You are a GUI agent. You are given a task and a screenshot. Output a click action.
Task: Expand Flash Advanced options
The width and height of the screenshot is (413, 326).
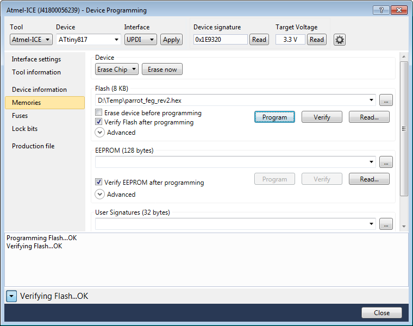point(100,133)
